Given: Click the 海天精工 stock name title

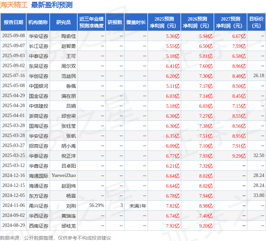Looking at the screenshot, I should [x=14, y=5].
